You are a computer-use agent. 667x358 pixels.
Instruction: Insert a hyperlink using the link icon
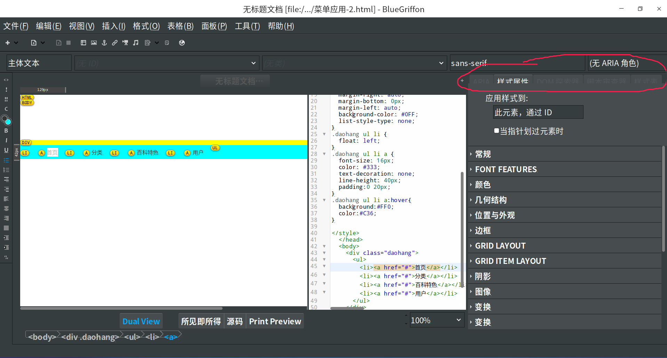pyautogui.click(x=115, y=42)
